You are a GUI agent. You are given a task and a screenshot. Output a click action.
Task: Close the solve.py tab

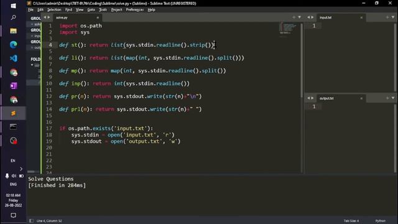[x=98, y=17]
